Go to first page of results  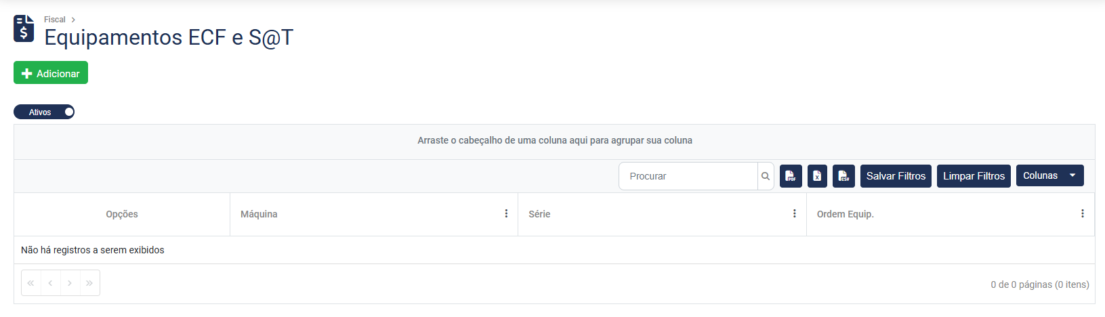(31, 283)
